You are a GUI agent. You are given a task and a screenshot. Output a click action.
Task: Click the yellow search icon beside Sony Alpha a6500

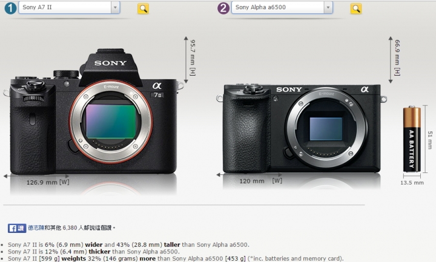tap(356, 8)
